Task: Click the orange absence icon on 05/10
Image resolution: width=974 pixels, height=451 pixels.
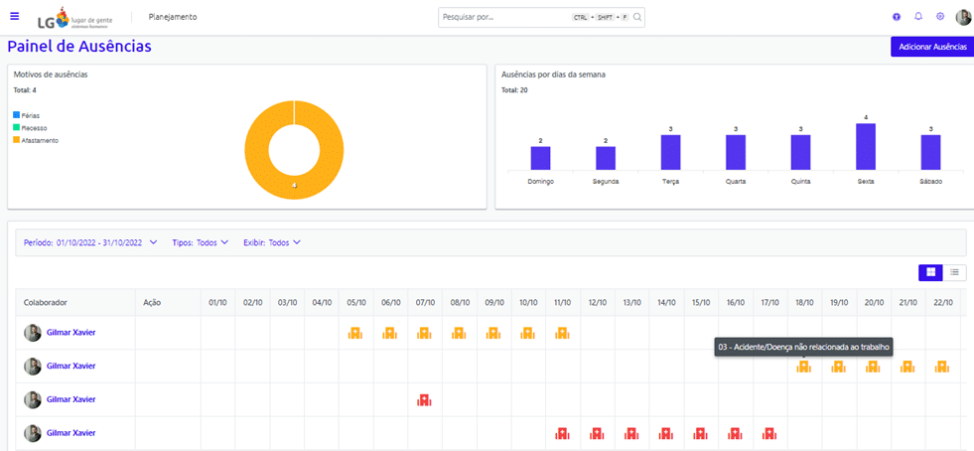Action: click(x=355, y=333)
